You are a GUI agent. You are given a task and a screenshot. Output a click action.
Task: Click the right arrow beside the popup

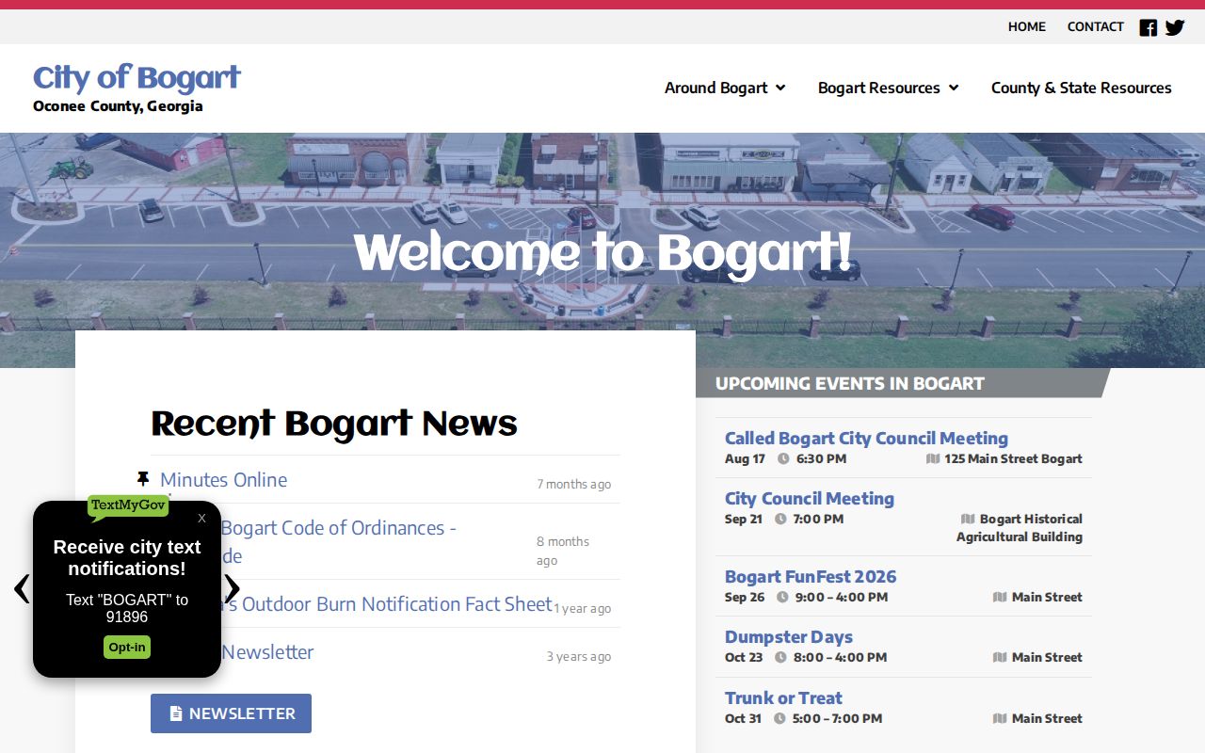(x=232, y=589)
